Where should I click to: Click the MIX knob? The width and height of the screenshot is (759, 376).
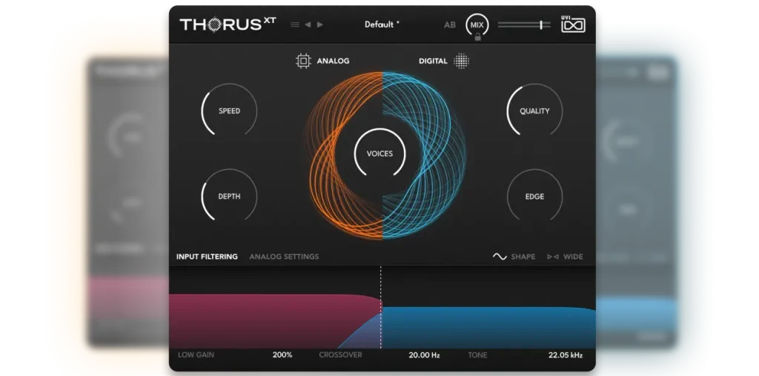(477, 24)
